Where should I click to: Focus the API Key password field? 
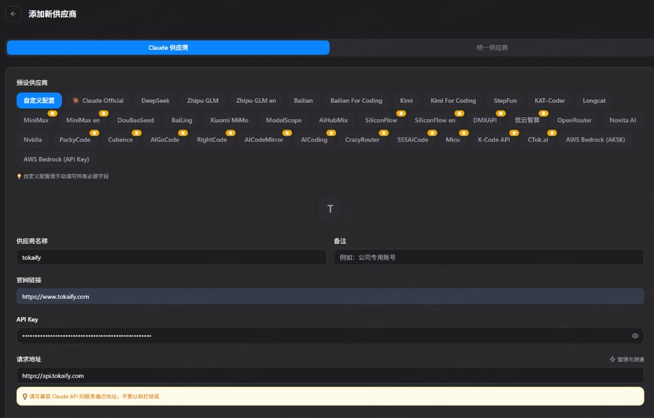pyautogui.click(x=330, y=336)
